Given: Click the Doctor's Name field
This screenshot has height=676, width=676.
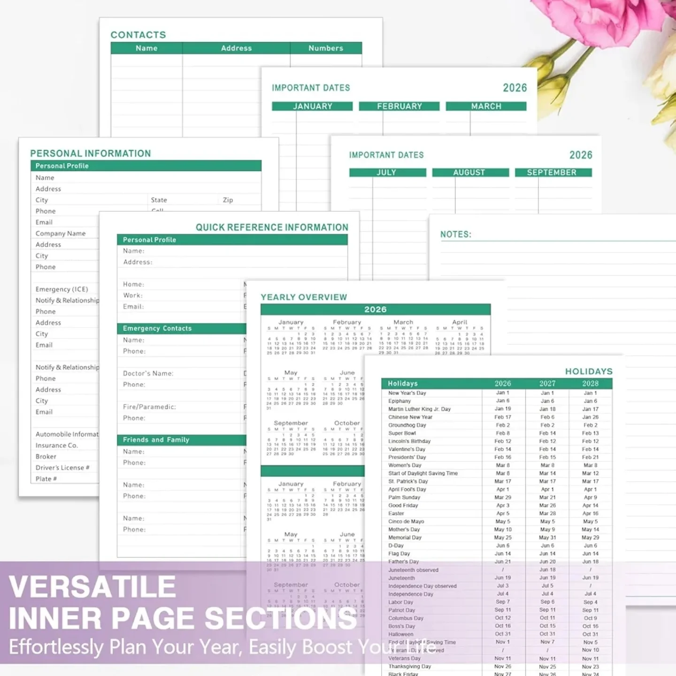Looking at the screenshot, I should click(x=148, y=374).
